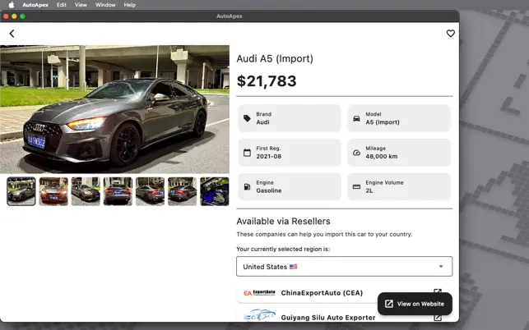Click the Model car icon
The height and width of the screenshot is (330, 529).
tap(356, 118)
